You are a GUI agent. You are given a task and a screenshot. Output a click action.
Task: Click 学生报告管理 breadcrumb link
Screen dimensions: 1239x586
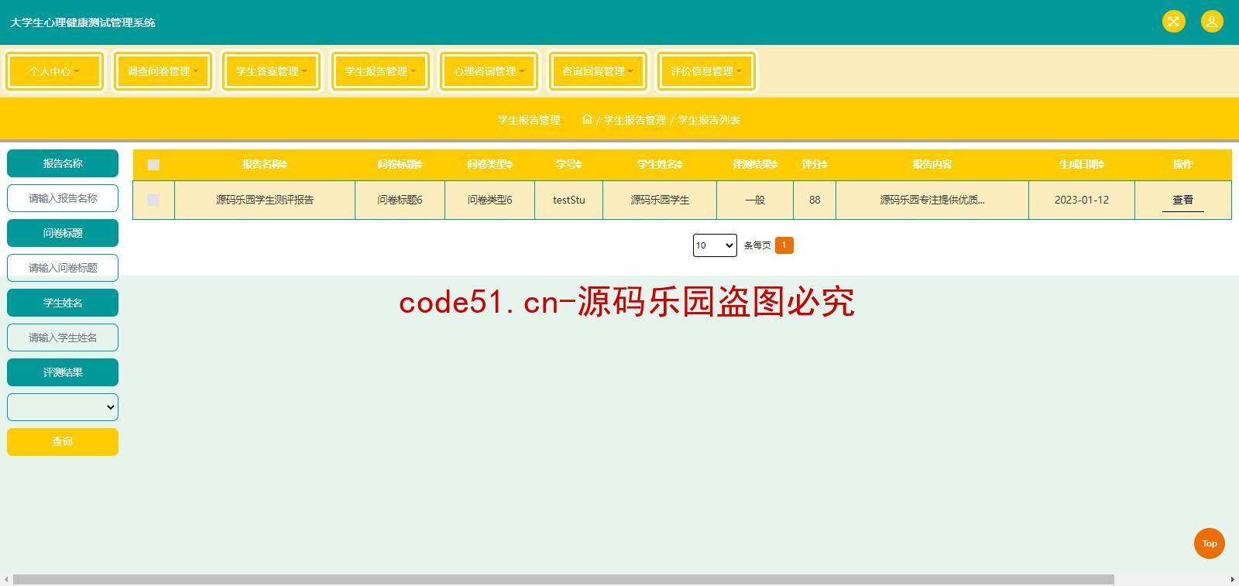click(635, 120)
